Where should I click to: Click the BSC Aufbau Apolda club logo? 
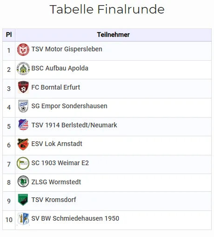click(x=23, y=69)
